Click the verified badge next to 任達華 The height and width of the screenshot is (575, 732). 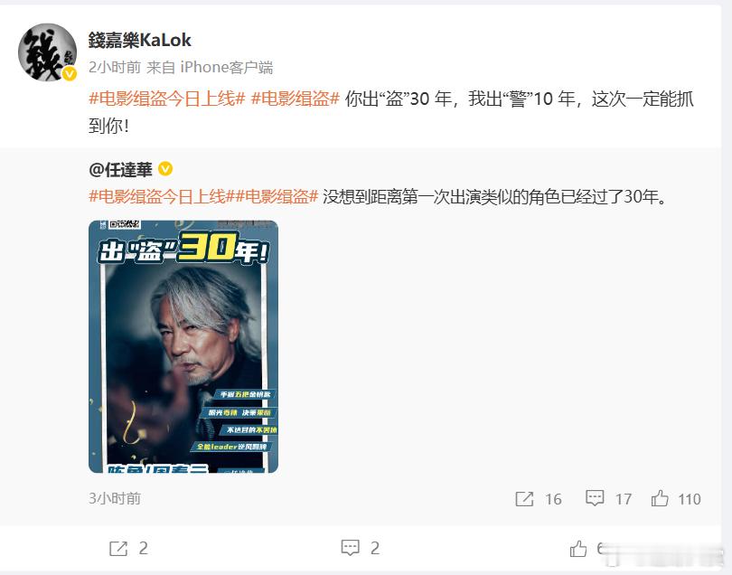(x=165, y=169)
